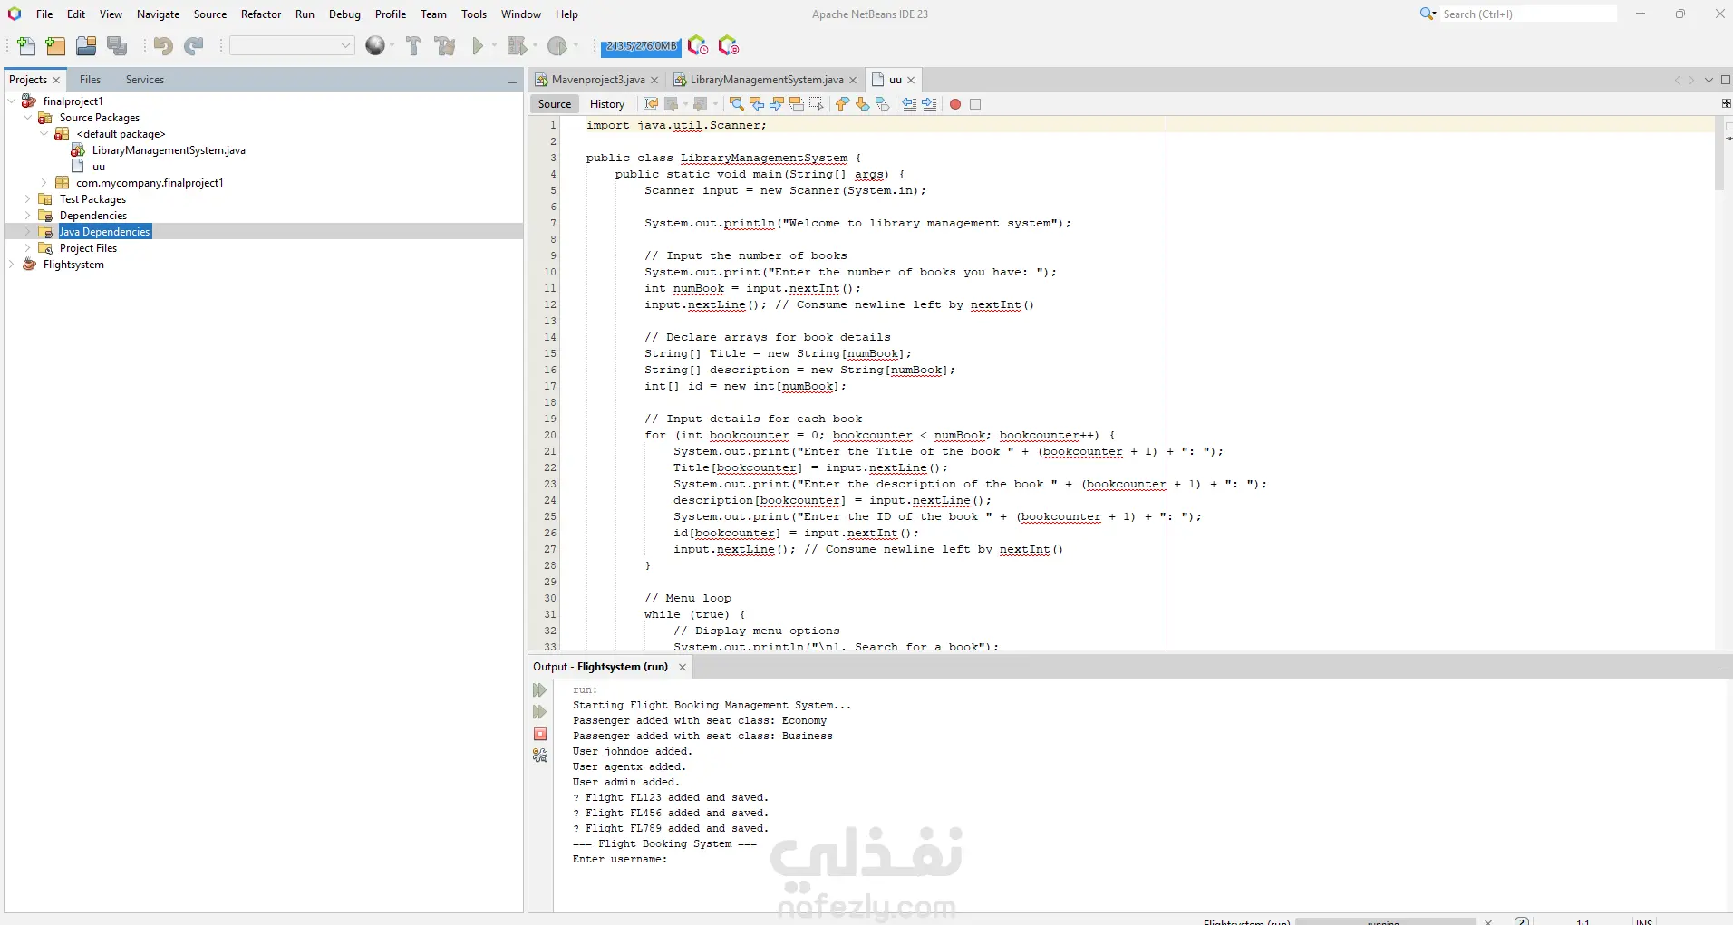The width and height of the screenshot is (1733, 925).
Task: Click the New File toolbar icon
Action: [x=26, y=46]
